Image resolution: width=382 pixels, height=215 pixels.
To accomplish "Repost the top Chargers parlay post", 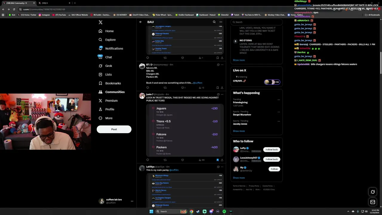I will 165,58.
